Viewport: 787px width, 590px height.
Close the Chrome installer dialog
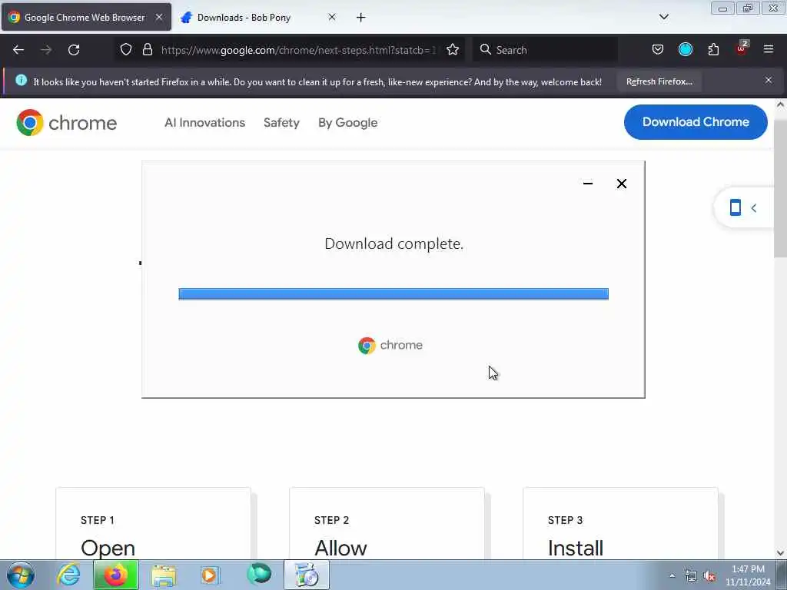pyautogui.click(x=621, y=184)
